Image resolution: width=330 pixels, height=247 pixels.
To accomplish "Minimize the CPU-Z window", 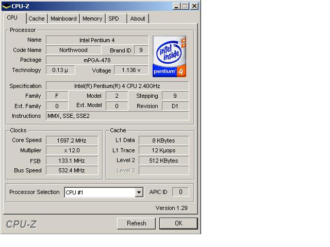I will coord(176,6).
